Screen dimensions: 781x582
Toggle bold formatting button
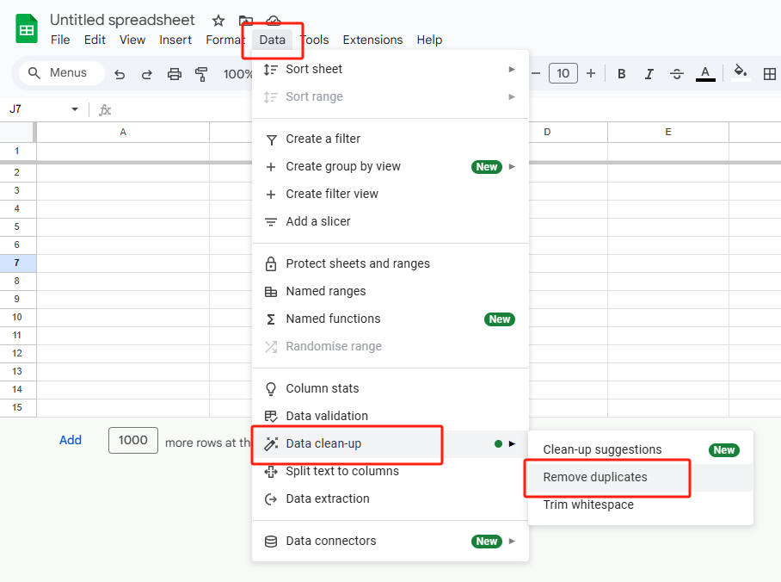621,74
